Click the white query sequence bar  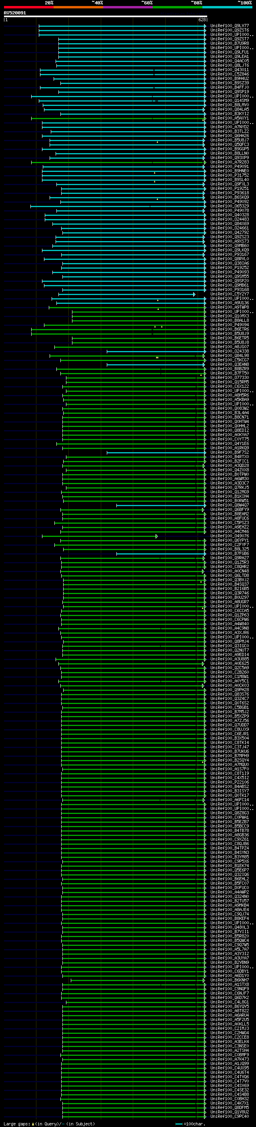pyautogui.click(x=106, y=16)
